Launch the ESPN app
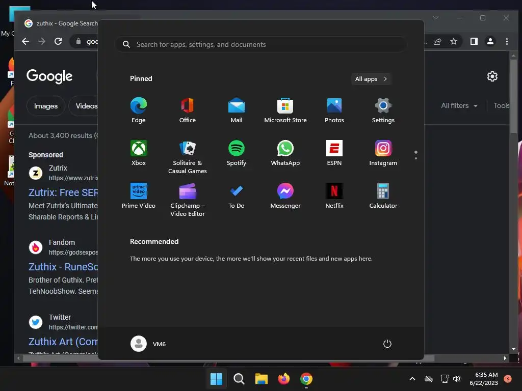 [x=334, y=153]
